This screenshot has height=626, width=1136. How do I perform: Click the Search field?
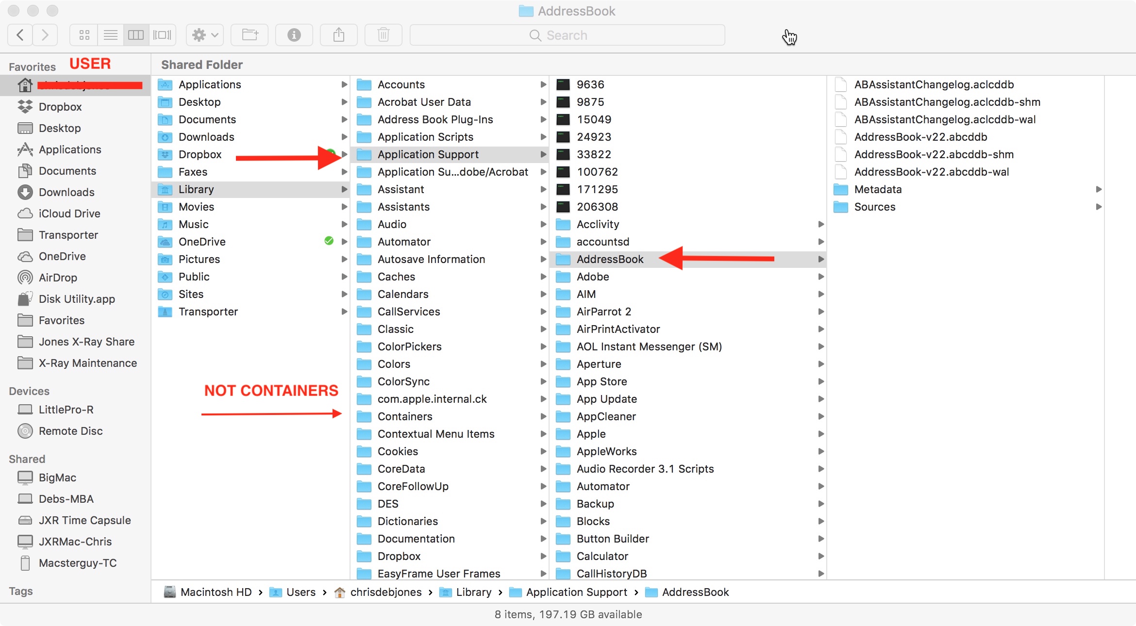567,35
